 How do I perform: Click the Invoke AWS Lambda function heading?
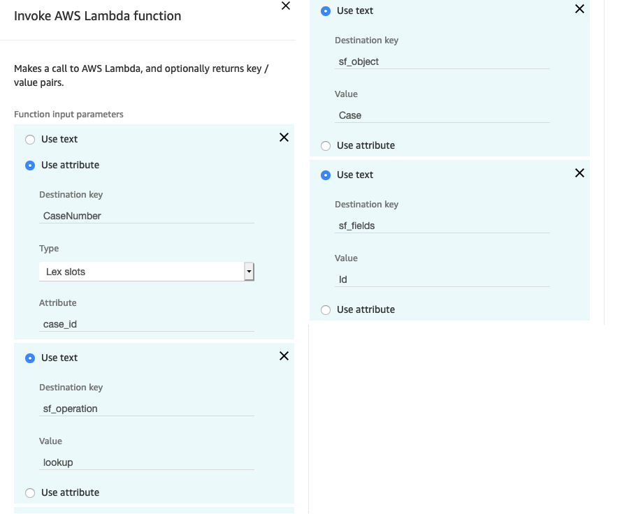(97, 16)
